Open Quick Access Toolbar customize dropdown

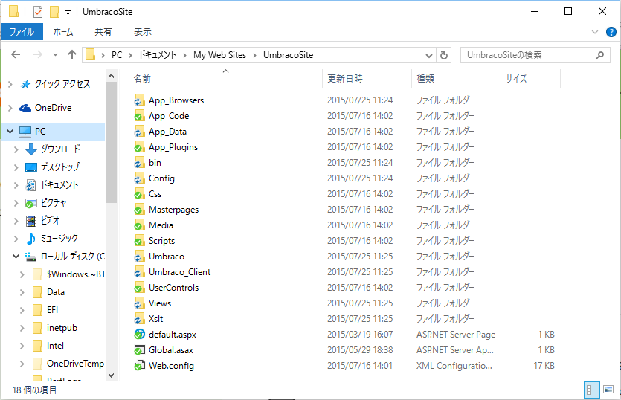coord(68,13)
